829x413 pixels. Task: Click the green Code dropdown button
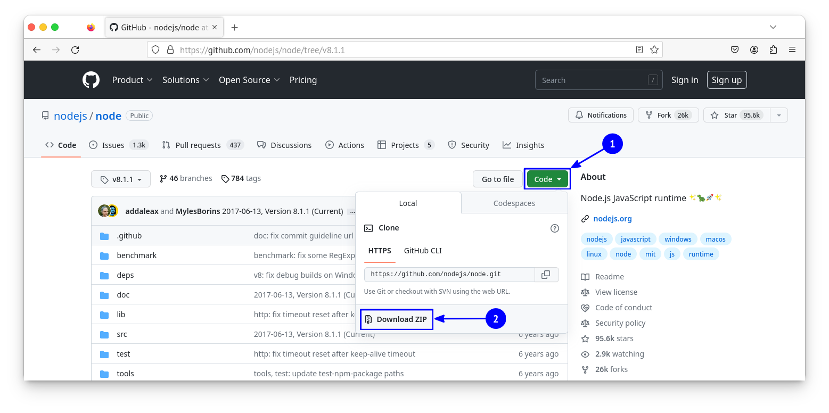click(547, 179)
